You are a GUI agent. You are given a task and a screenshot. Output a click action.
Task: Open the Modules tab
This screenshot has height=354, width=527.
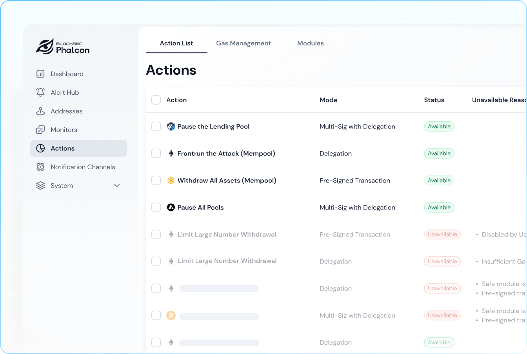click(311, 43)
